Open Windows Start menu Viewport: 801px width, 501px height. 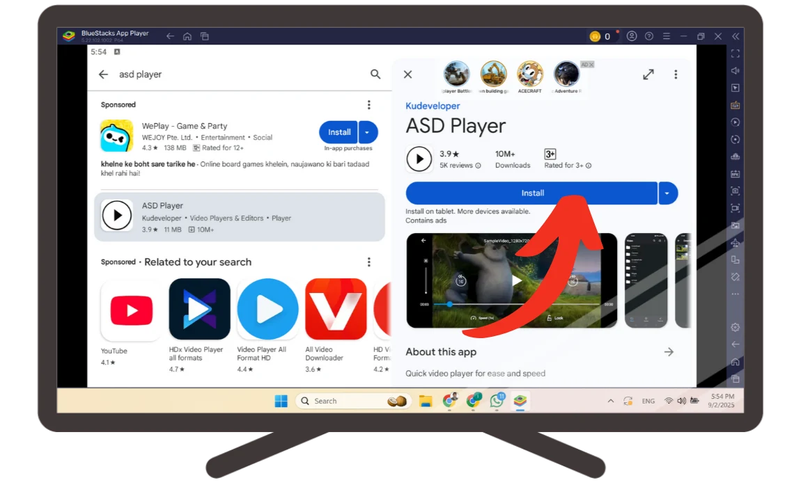[x=281, y=401]
